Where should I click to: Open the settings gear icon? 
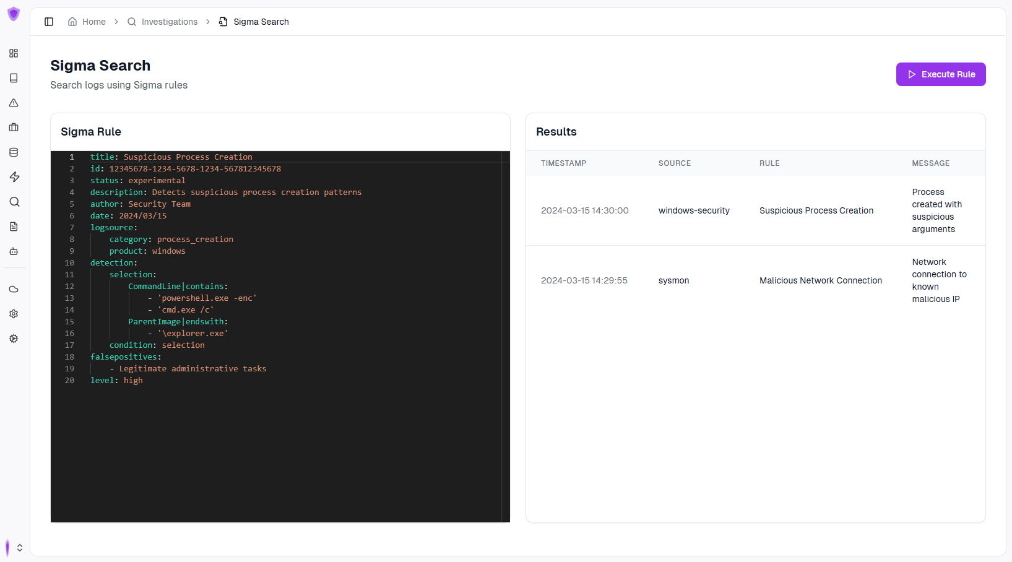click(x=14, y=314)
